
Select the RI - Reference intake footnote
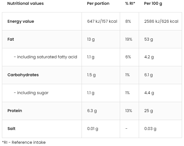click(24, 142)
